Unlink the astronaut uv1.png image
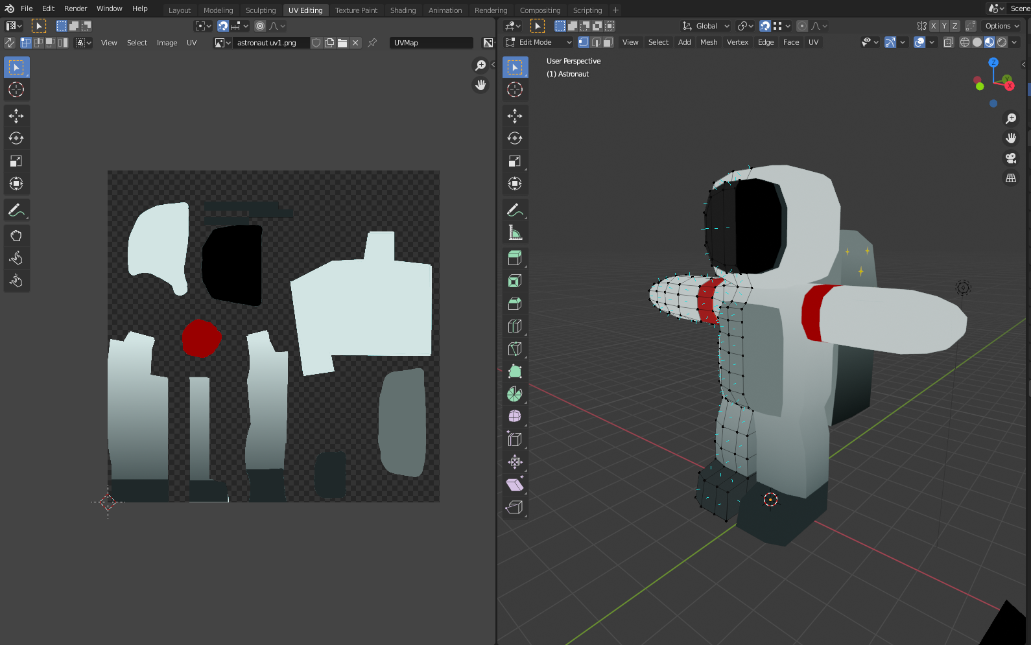1031x645 pixels. pyautogui.click(x=355, y=43)
